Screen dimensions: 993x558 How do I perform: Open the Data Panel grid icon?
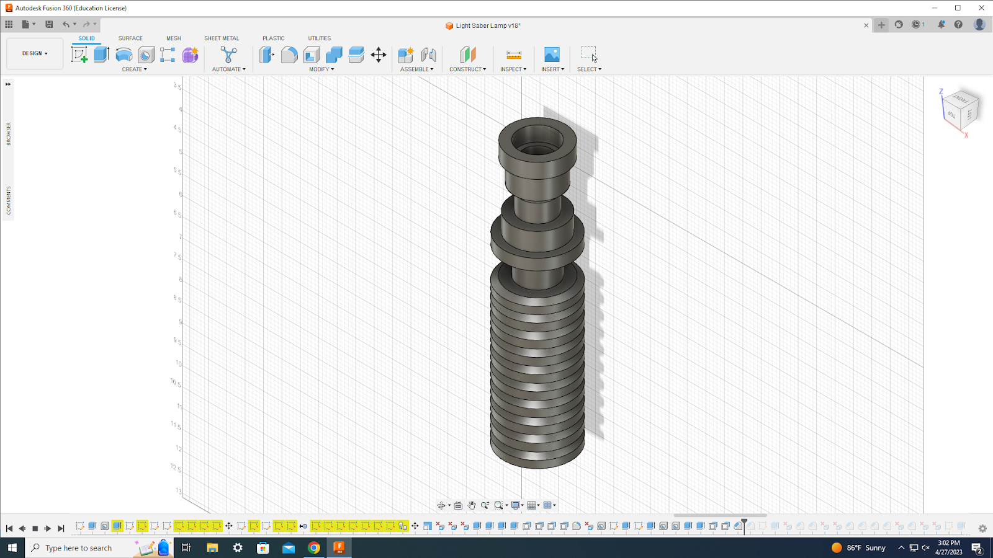pos(9,24)
